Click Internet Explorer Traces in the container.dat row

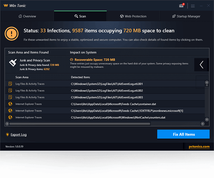tap(28, 104)
